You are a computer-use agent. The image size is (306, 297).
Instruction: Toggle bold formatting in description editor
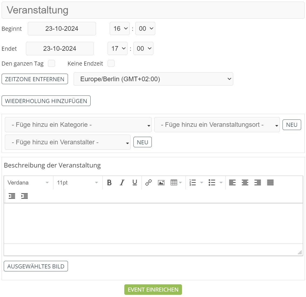109,183
